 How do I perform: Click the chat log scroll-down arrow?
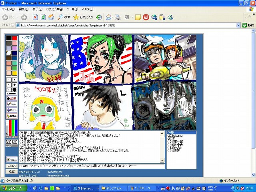(x=162, y=160)
